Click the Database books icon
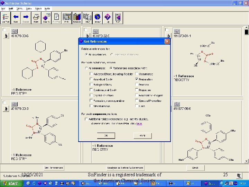This screenshot has height=187, width=249. 77,17
